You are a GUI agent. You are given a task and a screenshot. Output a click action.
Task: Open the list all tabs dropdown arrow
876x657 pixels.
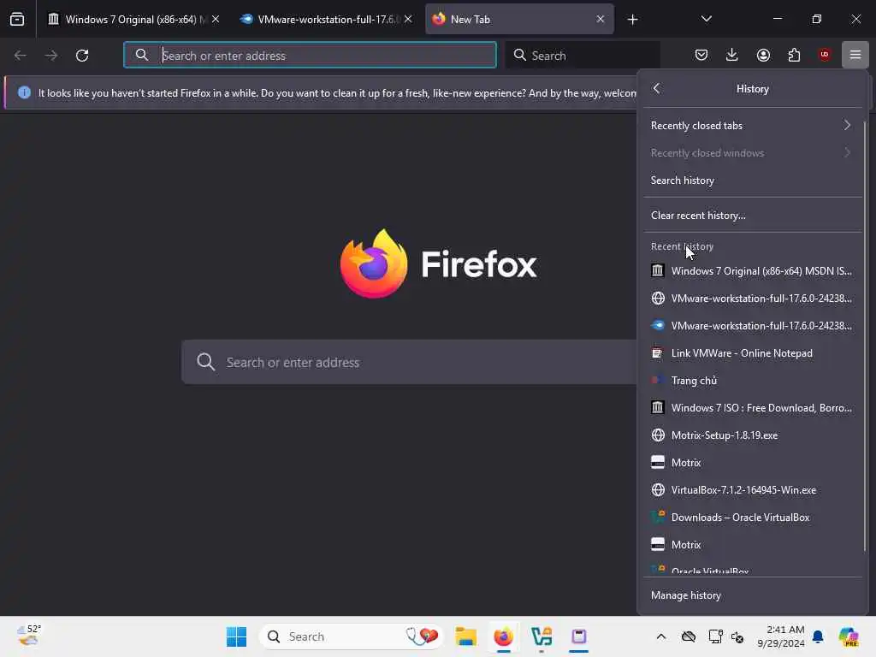coord(706,19)
